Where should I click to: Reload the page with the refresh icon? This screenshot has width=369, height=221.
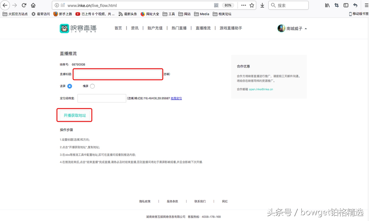[24, 5]
